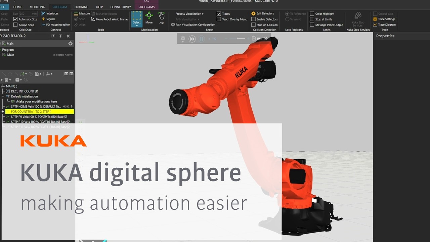
Task: Close the robot program panel
Action: click(68, 36)
